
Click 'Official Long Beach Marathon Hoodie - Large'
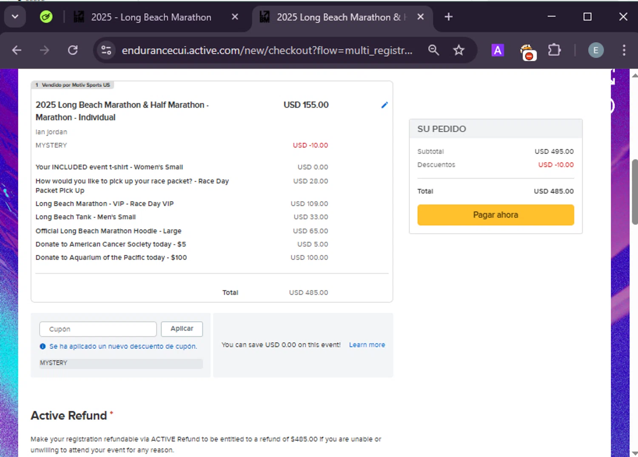point(108,231)
